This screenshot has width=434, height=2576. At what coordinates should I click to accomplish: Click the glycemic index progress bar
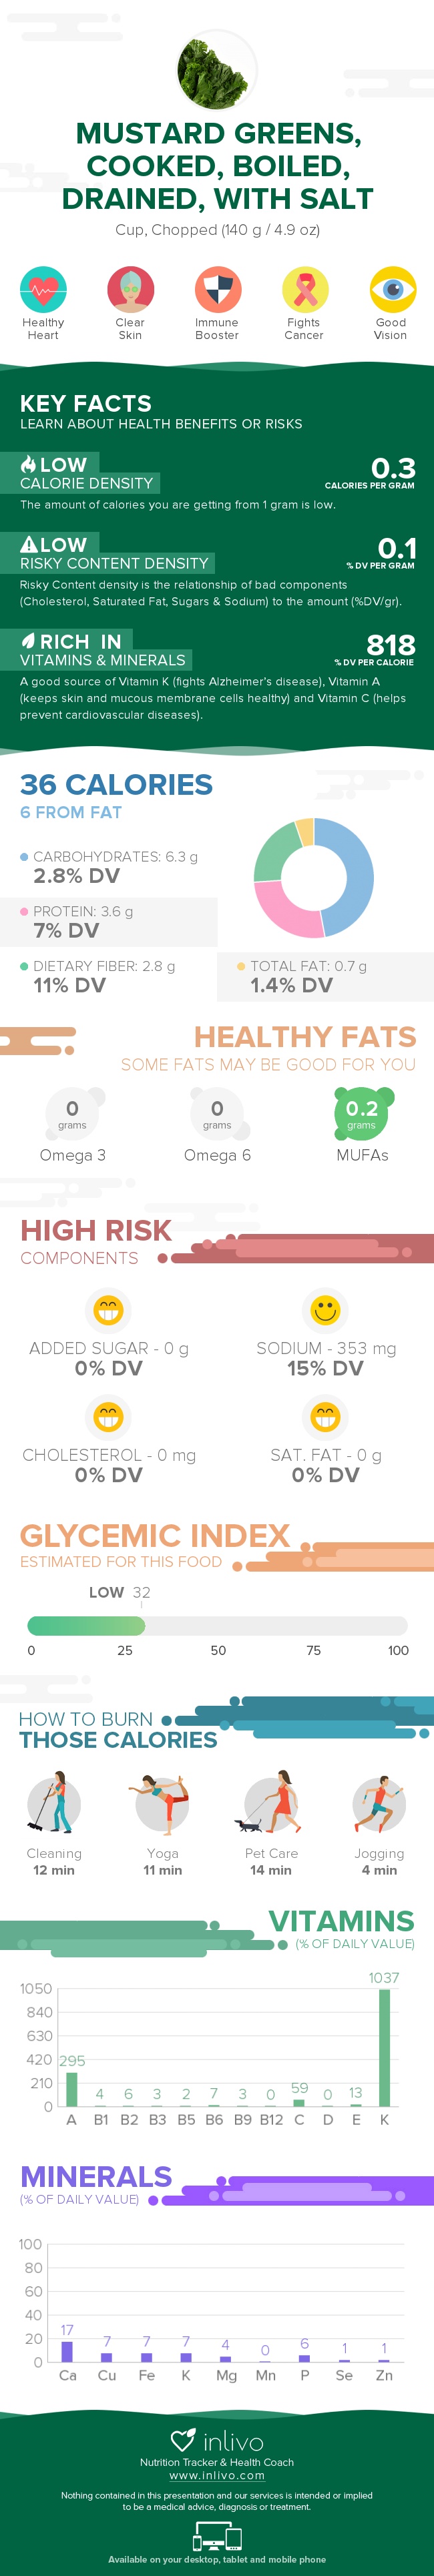pyautogui.click(x=217, y=1626)
